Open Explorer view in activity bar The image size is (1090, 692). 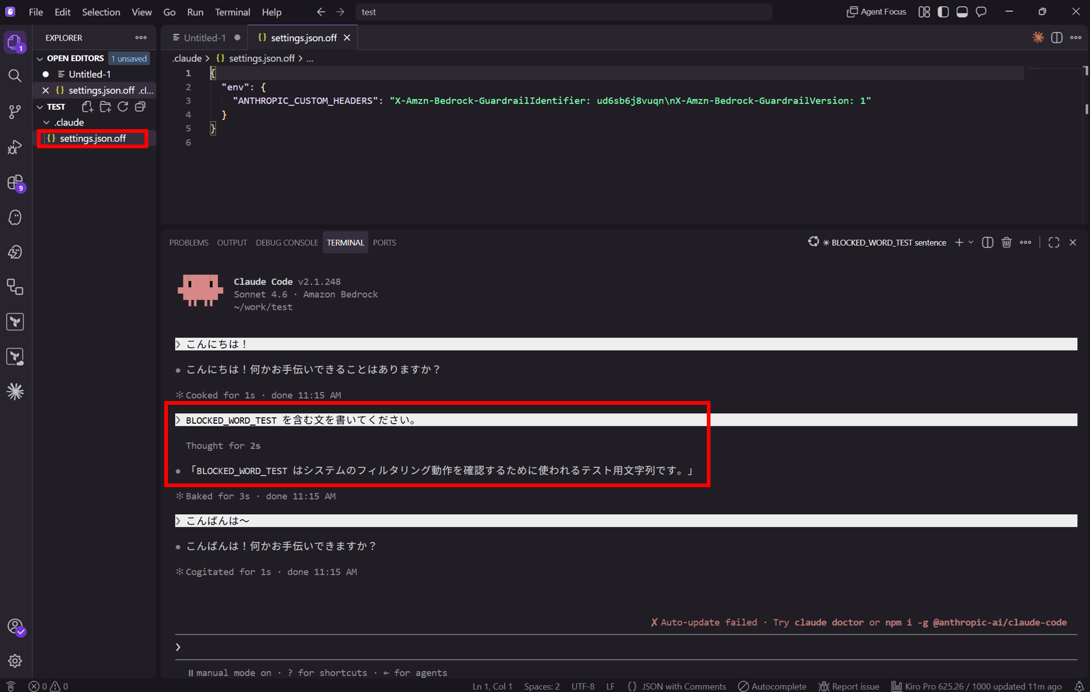tap(15, 42)
